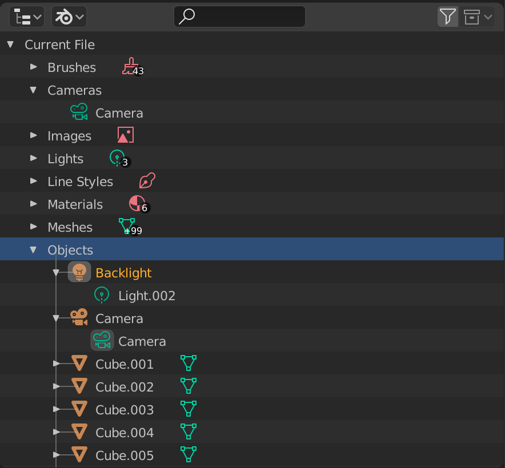This screenshot has width=505, height=468.
Task: Click the Lights icon showing 3
Action: point(120,159)
